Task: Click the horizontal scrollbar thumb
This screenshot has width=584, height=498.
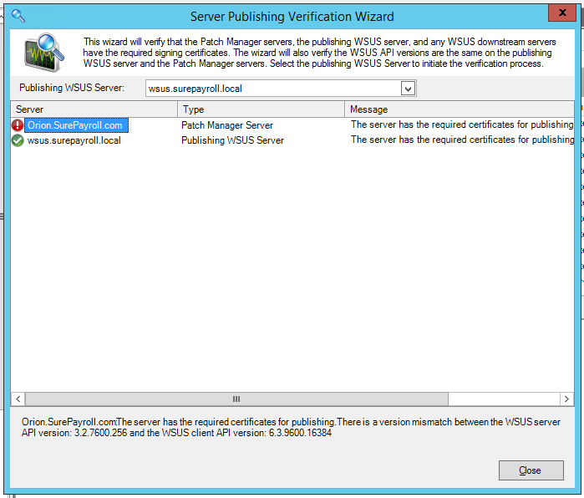Action: [236, 399]
